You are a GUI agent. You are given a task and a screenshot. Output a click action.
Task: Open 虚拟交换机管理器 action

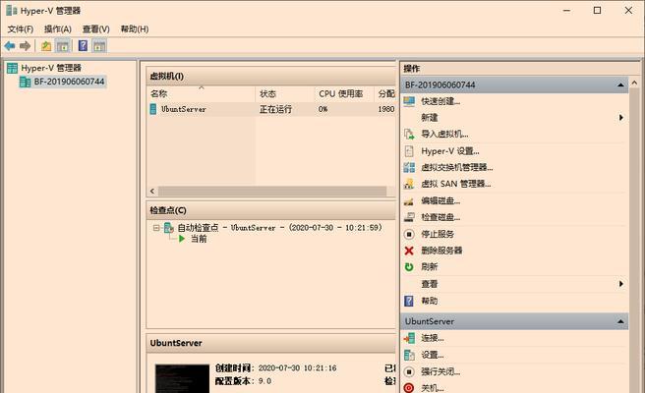pos(456,167)
